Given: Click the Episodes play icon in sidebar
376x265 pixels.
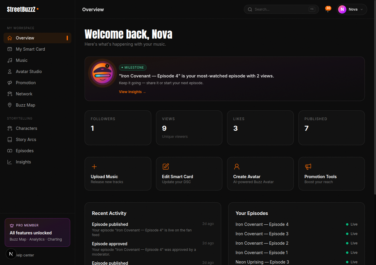Looking at the screenshot, I should (x=10, y=151).
